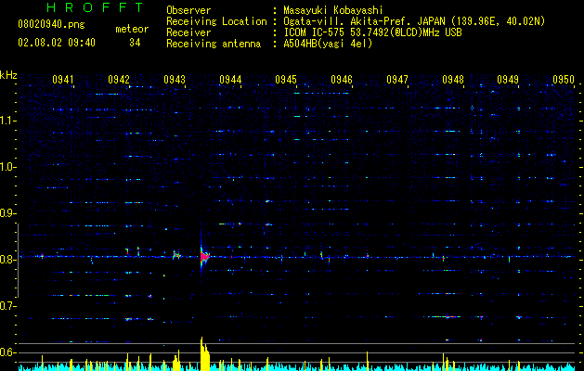Click the large pink meteor echo burst
Screen dimensions: 584x371
click(204, 257)
